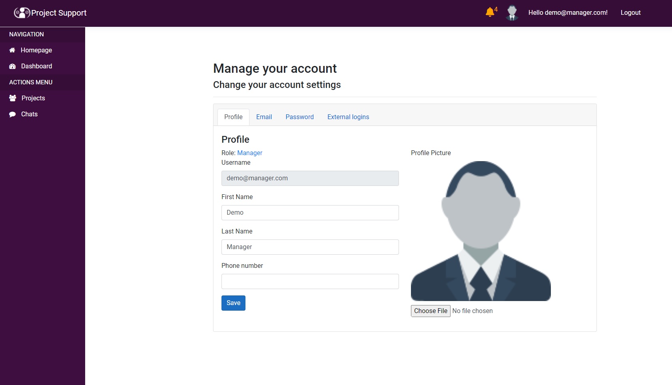
Task: Click the 'No file chosen' text
Action: (473, 311)
